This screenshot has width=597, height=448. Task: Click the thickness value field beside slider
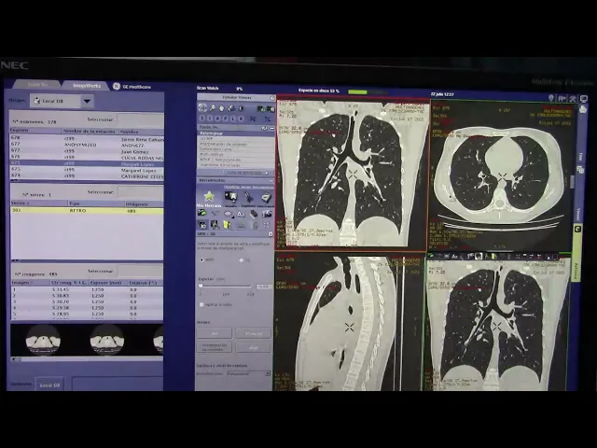pos(264,287)
